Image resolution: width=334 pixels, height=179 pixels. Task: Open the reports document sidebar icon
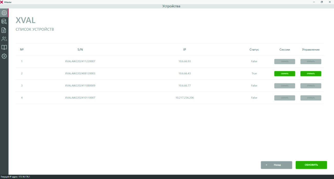4,30
